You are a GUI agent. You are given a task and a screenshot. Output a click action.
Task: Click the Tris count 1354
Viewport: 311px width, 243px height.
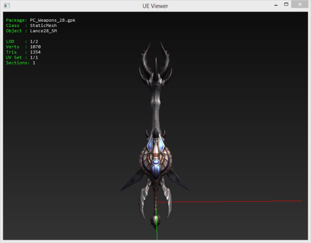pyautogui.click(x=35, y=52)
